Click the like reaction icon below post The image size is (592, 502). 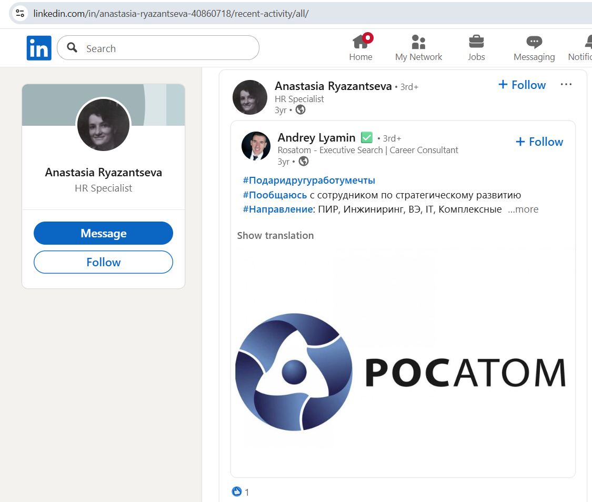click(x=237, y=491)
